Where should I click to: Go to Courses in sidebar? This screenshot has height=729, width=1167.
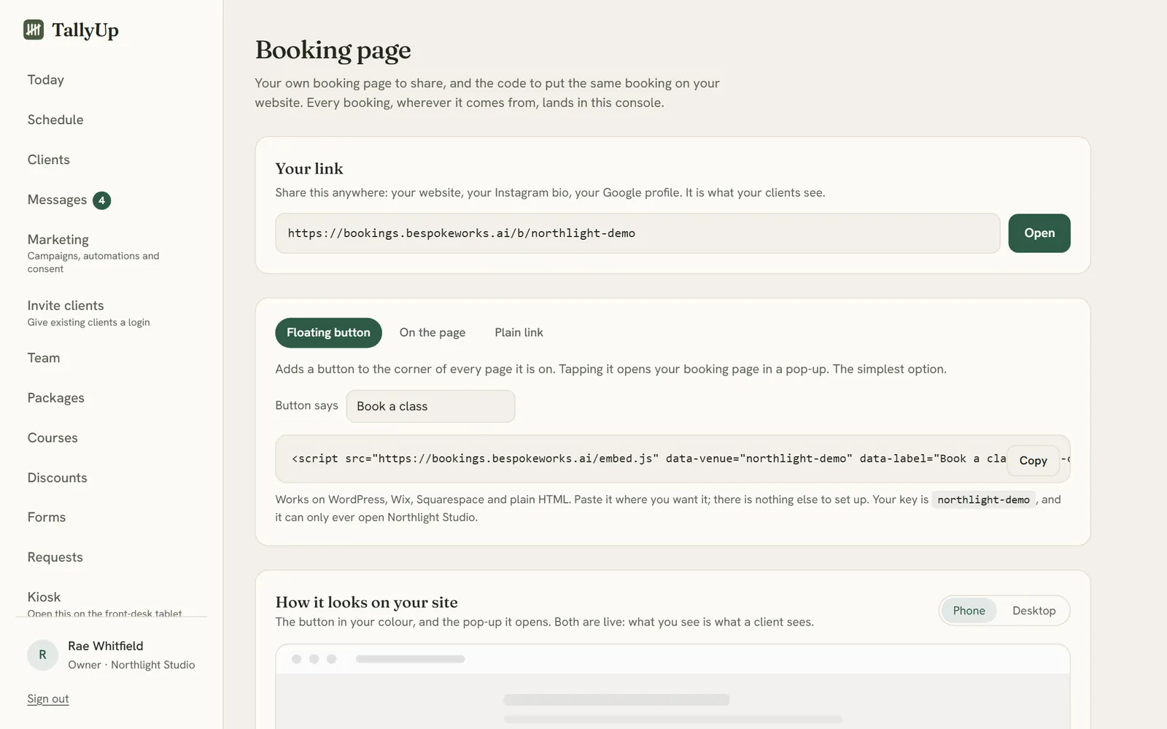[x=53, y=438]
